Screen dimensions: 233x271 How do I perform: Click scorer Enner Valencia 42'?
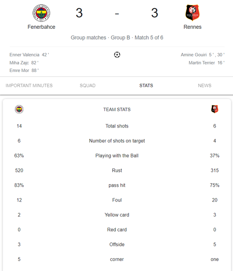tap(29, 55)
